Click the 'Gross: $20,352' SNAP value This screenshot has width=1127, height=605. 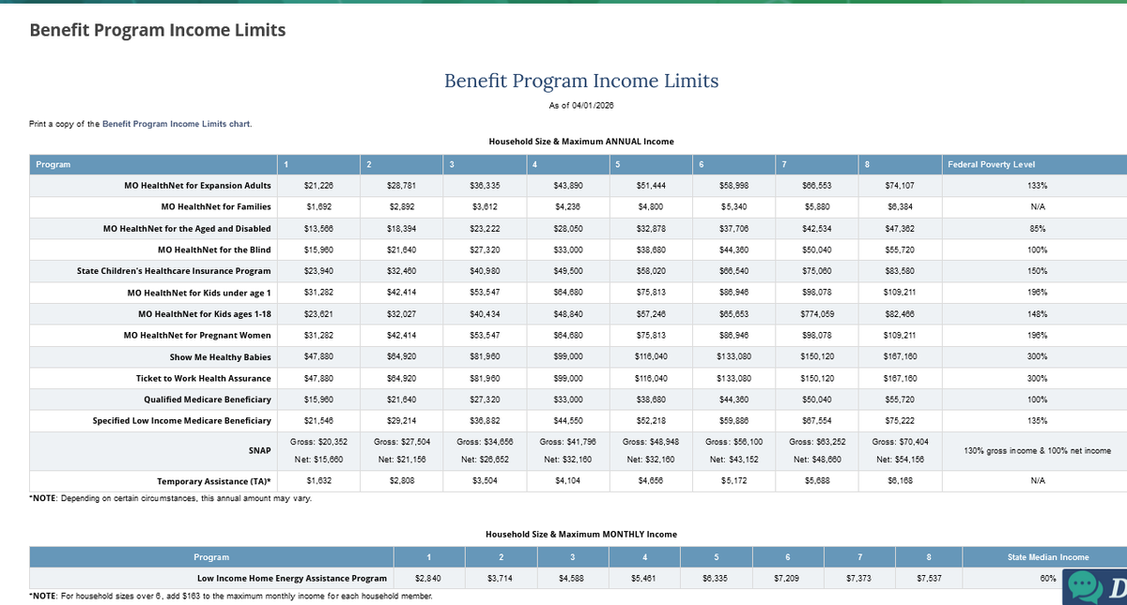(x=319, y=440)
